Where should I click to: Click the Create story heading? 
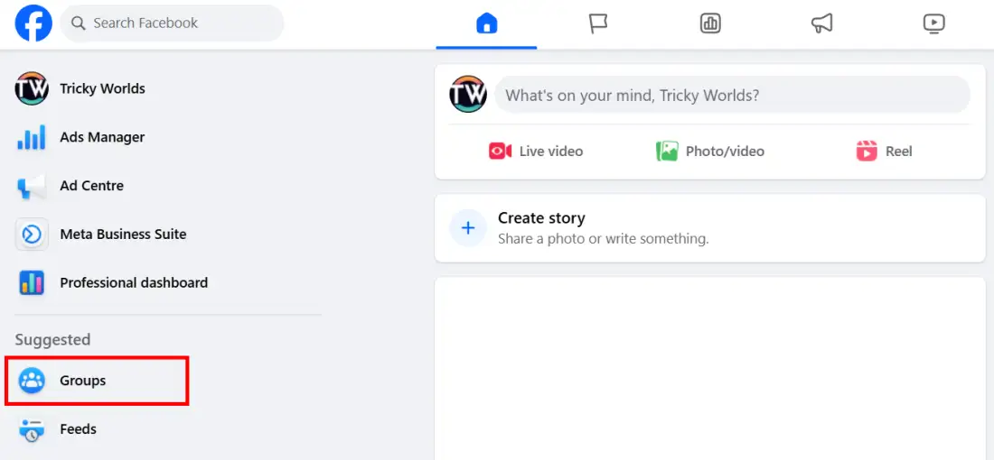(x=541, y=218)
